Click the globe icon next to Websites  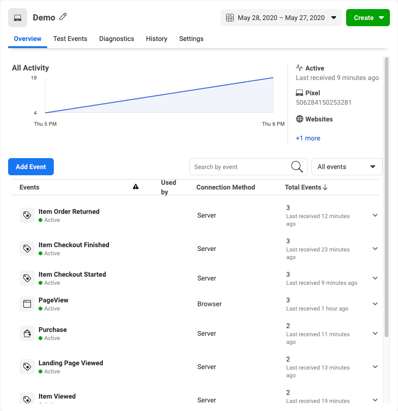tap(299, 119)
